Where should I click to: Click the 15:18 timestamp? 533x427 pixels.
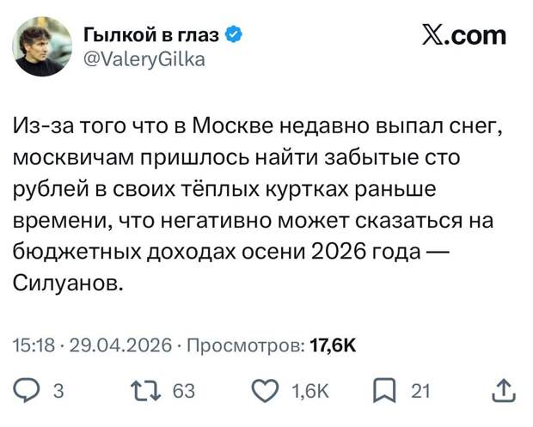coord(34,345)
